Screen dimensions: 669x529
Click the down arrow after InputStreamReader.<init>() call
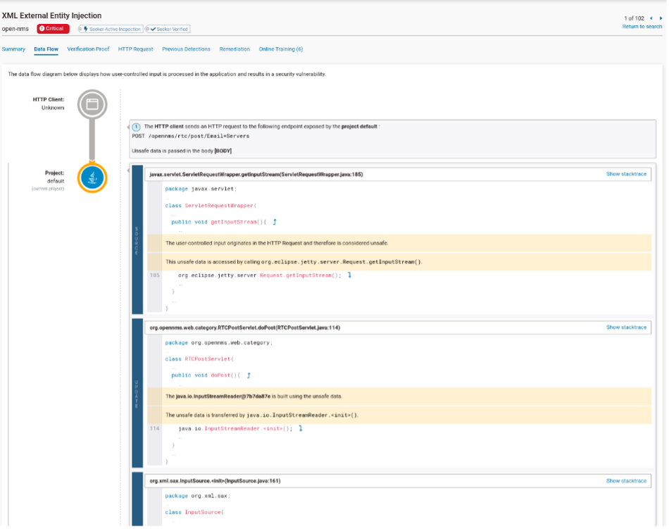[x=301, y=428]
